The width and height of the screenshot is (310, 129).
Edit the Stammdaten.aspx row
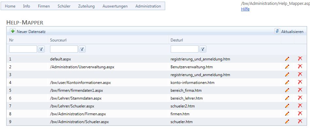(x=287, y=98)
